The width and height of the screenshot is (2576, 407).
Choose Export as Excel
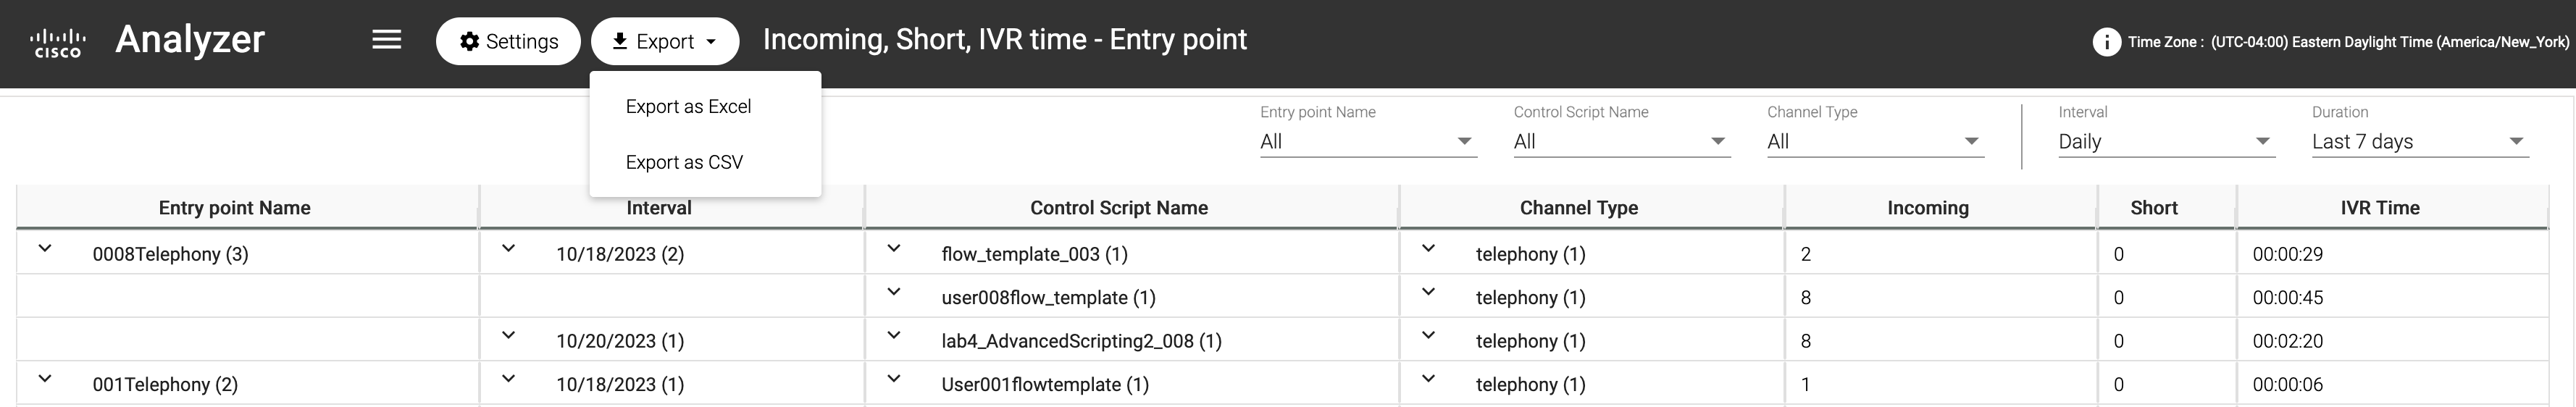[688, 107]
